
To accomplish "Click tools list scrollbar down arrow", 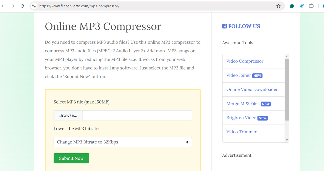I will [x=287, y=140].
